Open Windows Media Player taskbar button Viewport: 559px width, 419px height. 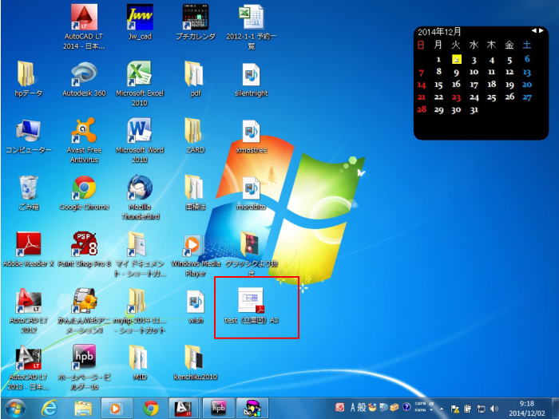[117, 409]
